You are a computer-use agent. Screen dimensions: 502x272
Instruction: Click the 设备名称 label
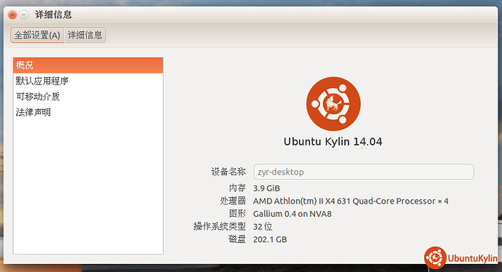(228, 172)
